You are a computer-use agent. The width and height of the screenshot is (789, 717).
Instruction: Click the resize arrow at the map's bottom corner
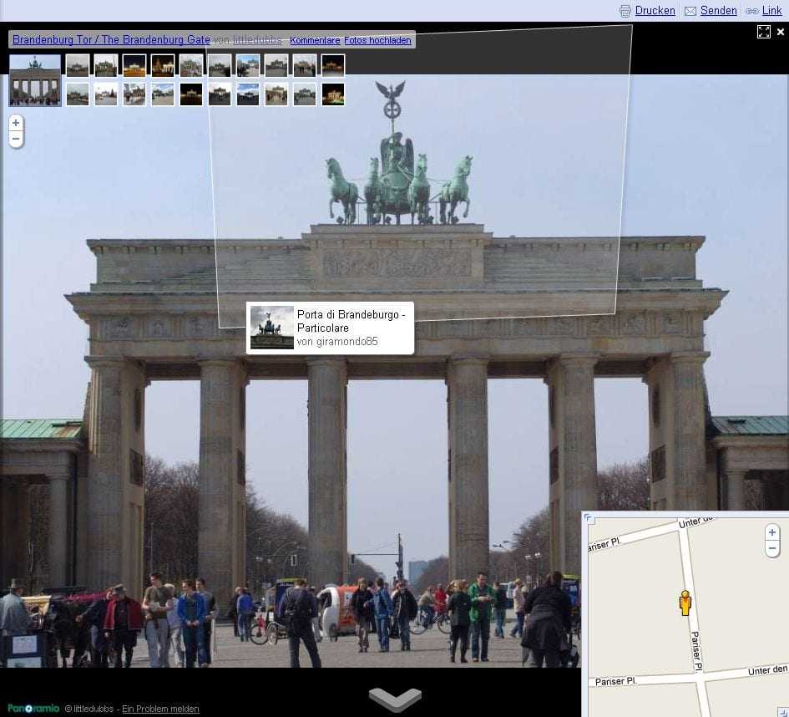pos(783,711)
